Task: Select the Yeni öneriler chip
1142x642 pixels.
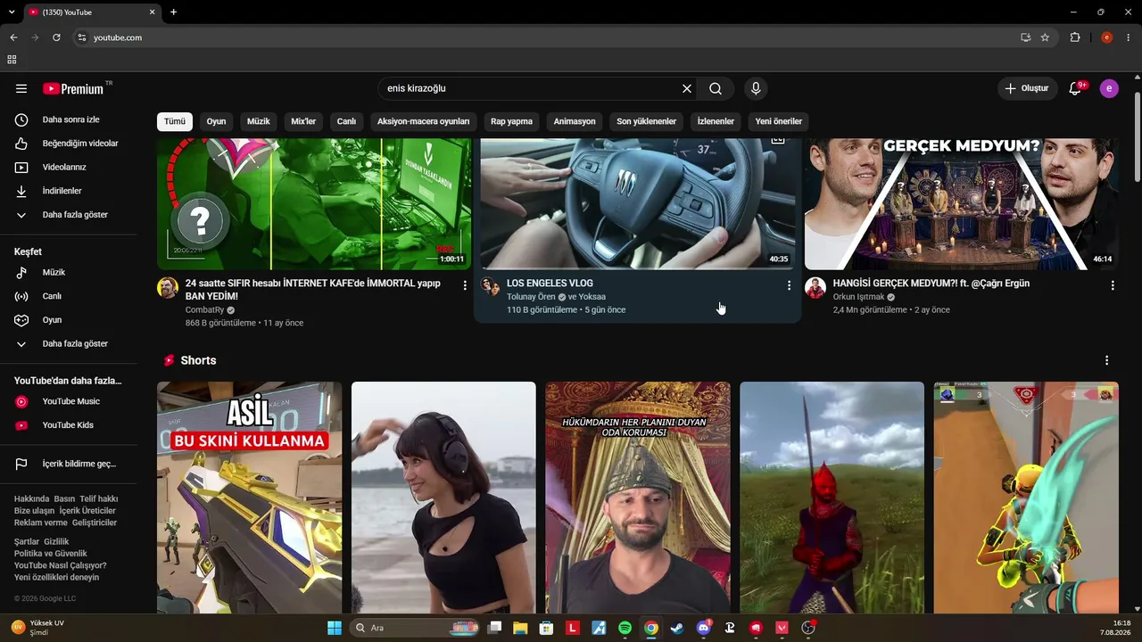Action: click(779, 121)
